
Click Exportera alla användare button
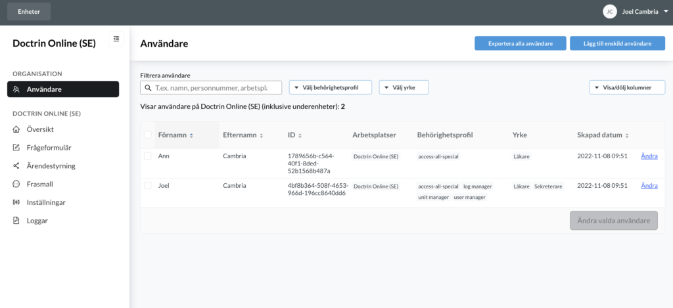521,43
